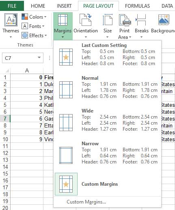Open the Orientation options
The height and width of the screenshot is (210, 175).
click(86, 26)
